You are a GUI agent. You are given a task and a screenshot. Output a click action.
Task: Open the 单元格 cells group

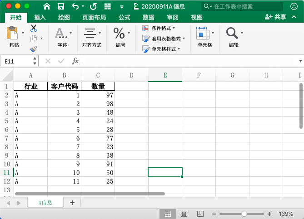click(205, 38)
